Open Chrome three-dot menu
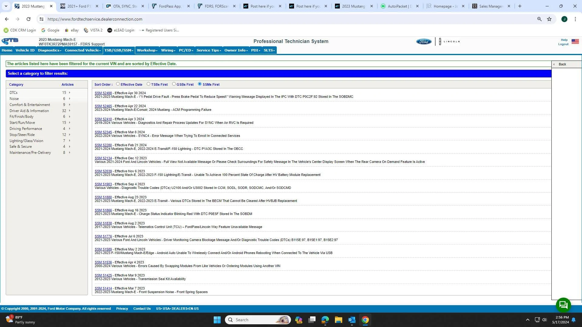 point(575,19)
